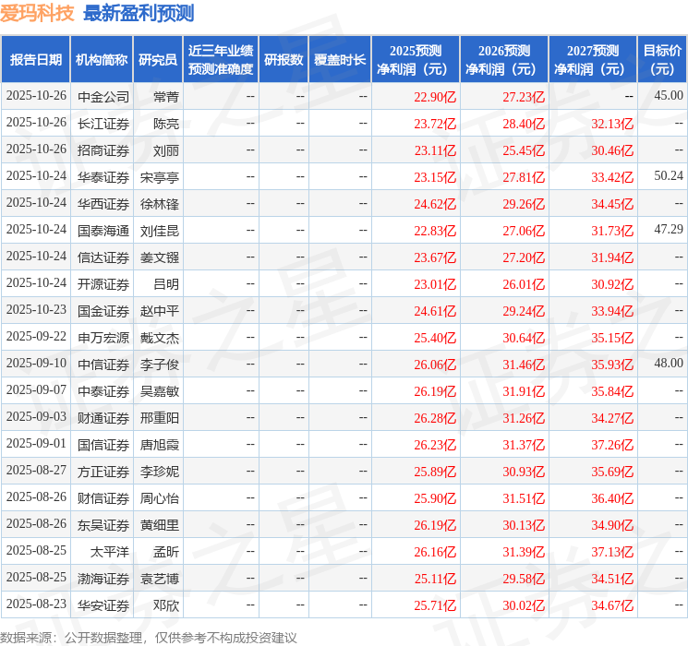
Task: Click the target price 50.24 cell
Action: pyautogui.click(x=668, y=175)
